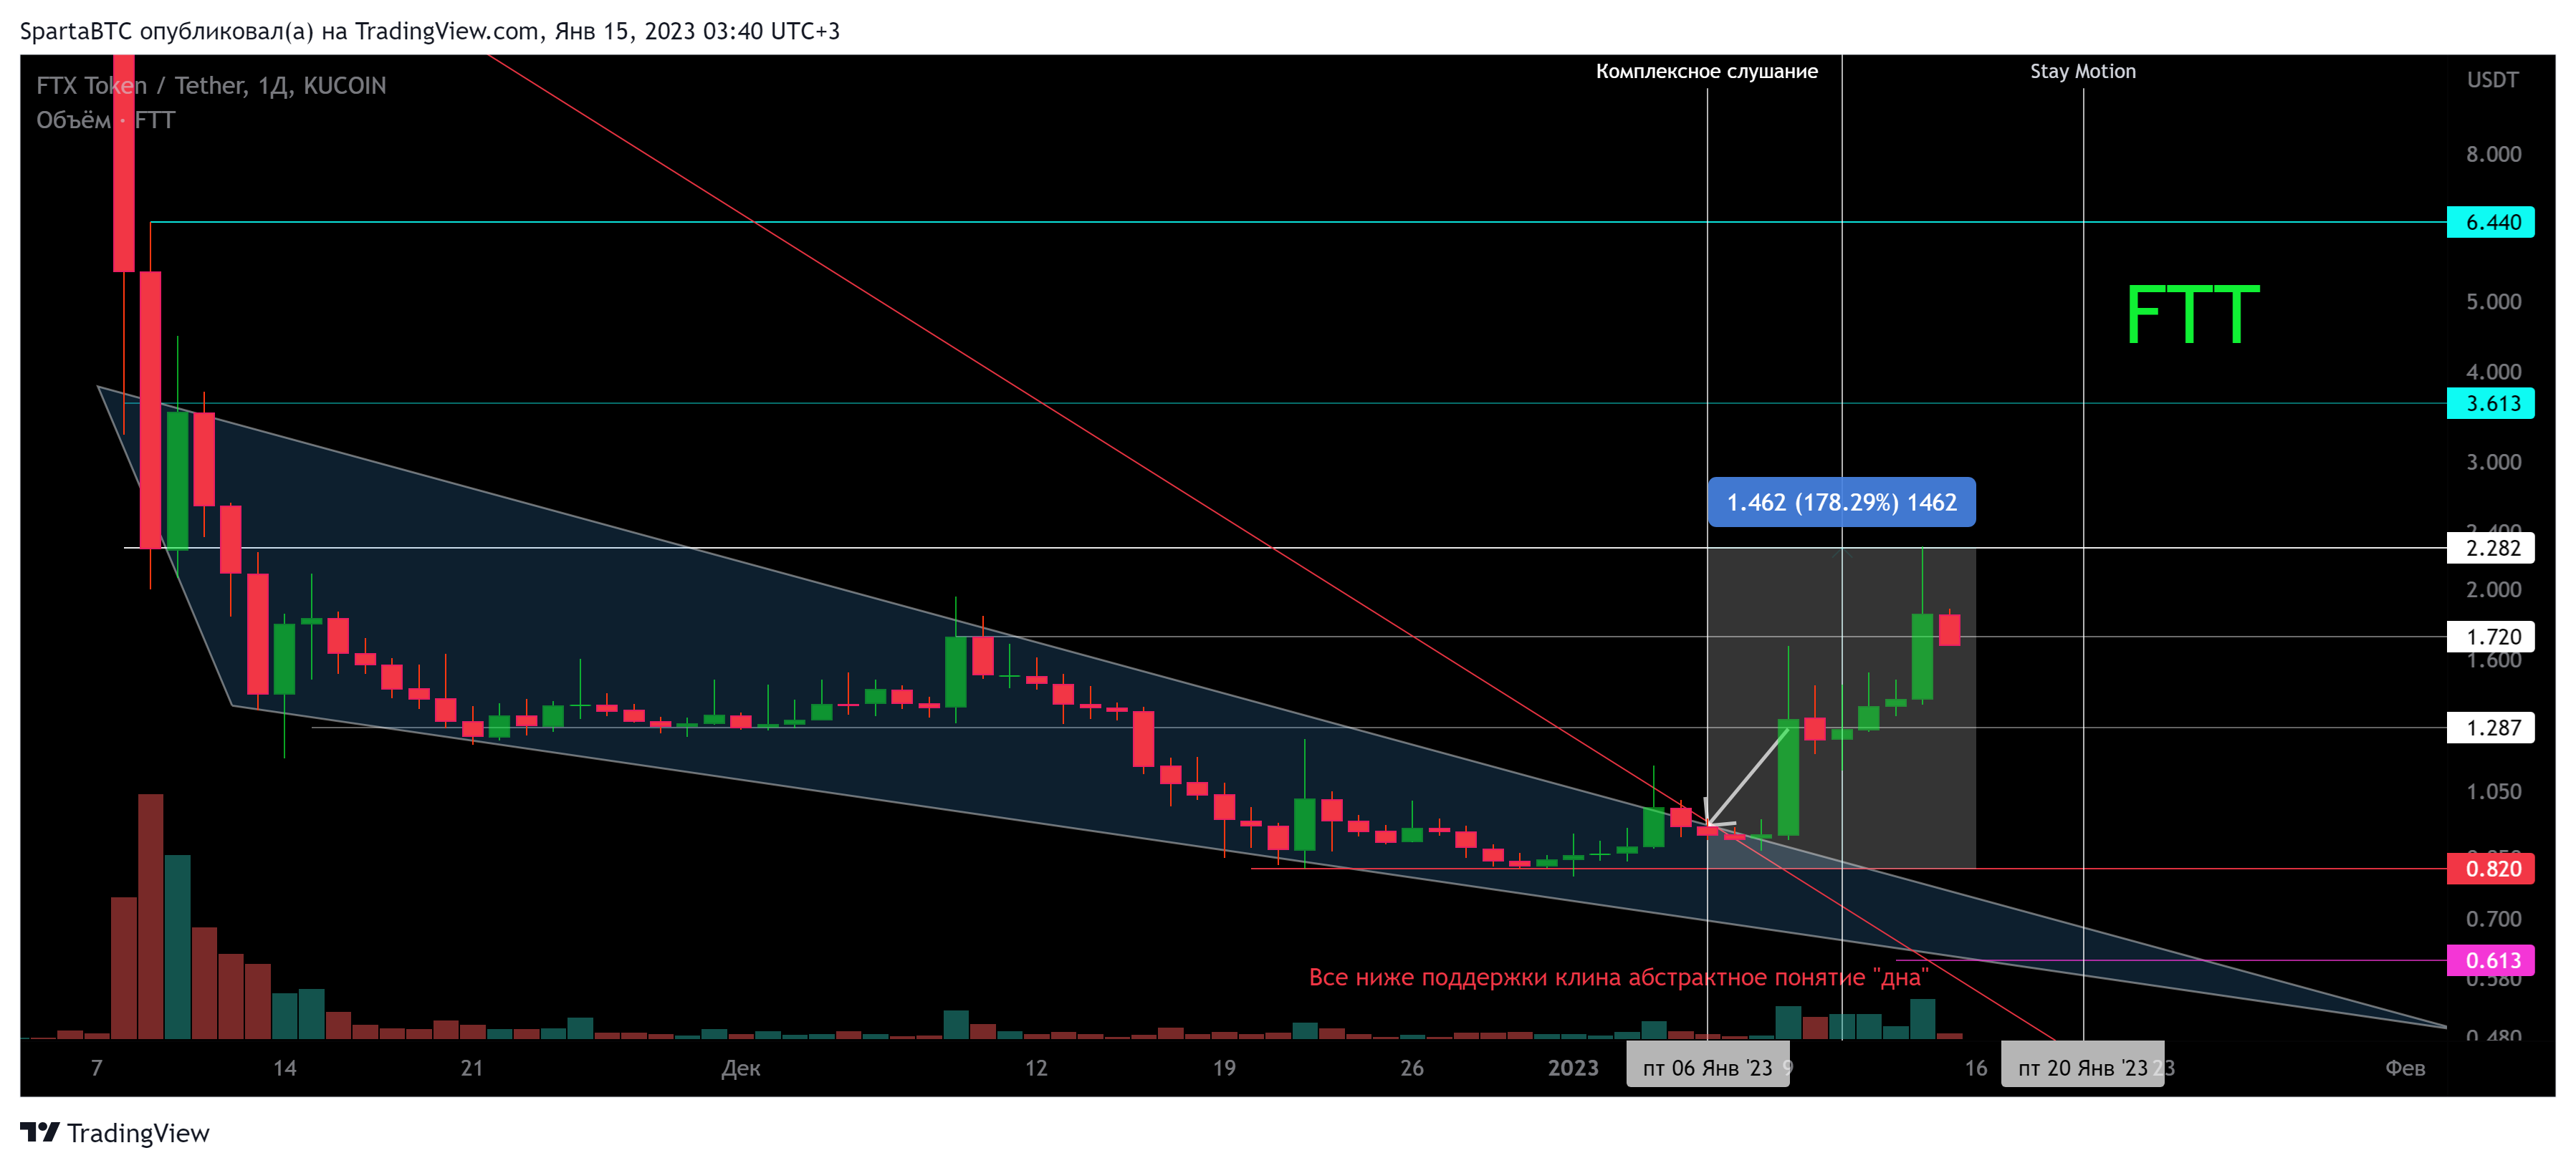Click the Комплексное слушание event label

point(1706,72)
